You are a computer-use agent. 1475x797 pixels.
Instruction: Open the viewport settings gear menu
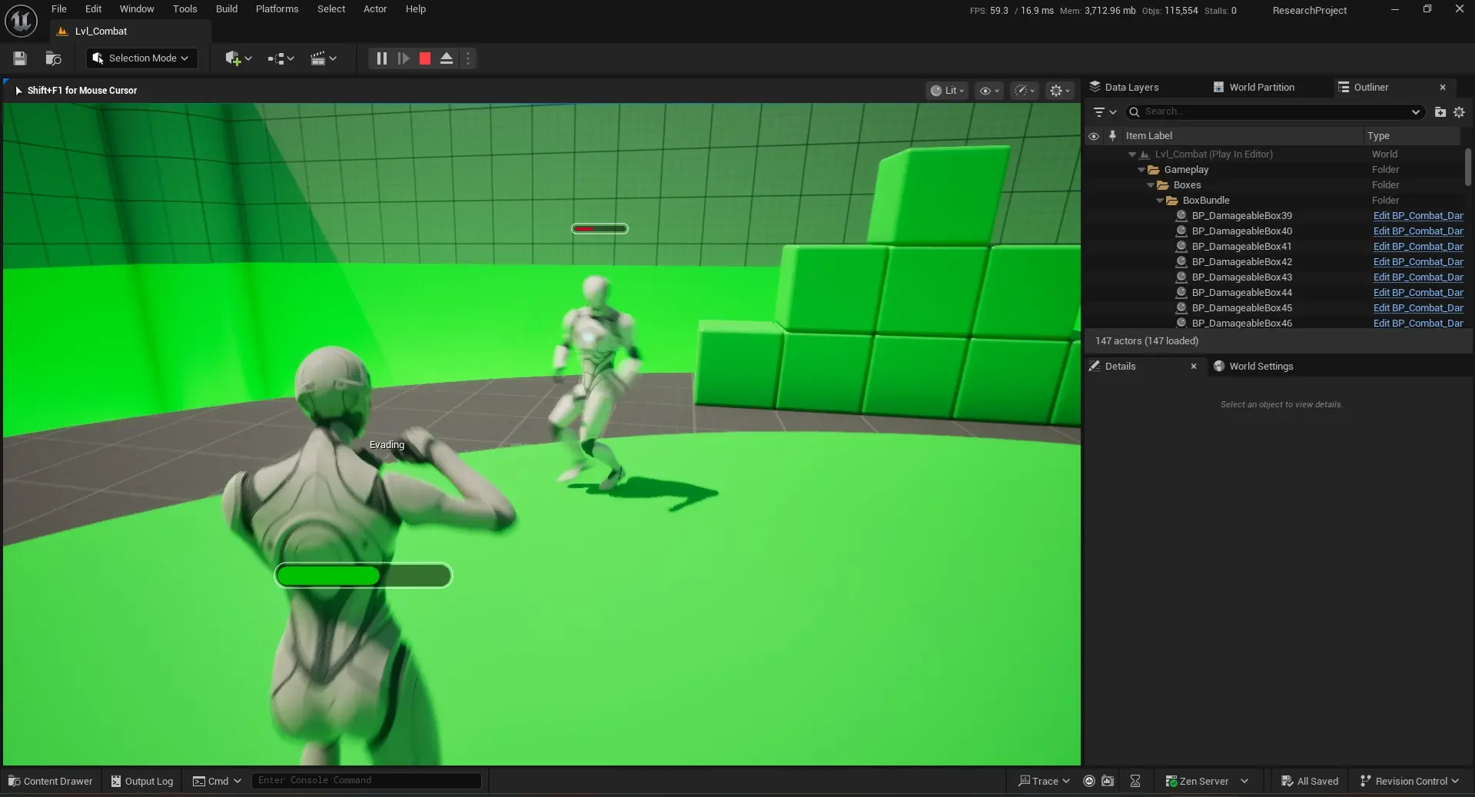click(x=1058, y=91)
